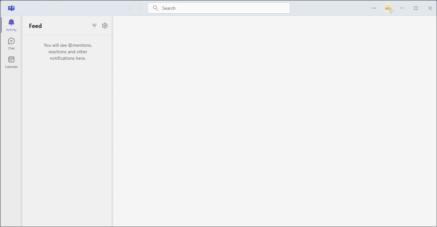Open the Calendar from the sidebar
This screenshot has width=437, height=227.
pyautogui.click(x=11, y=60)
